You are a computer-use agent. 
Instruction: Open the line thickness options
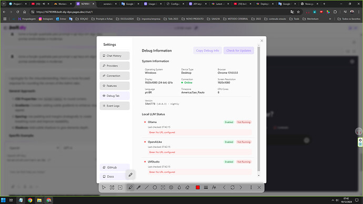(206, 188)
